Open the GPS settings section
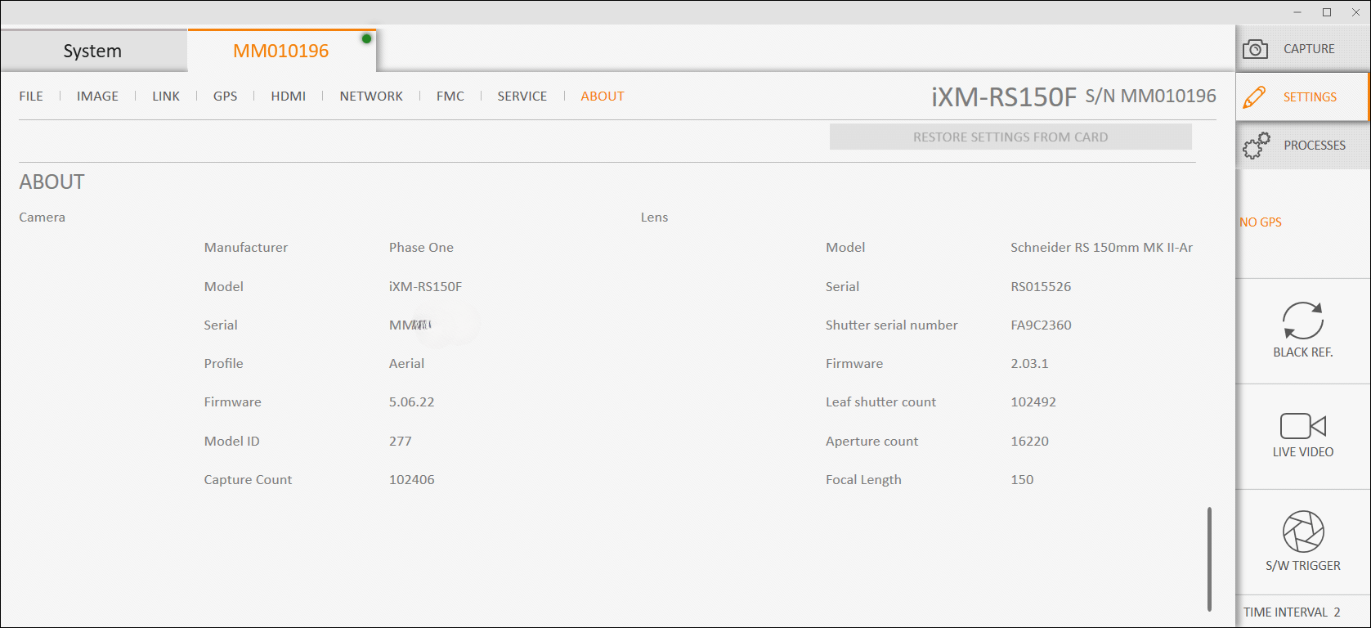 tap(226, 96)
